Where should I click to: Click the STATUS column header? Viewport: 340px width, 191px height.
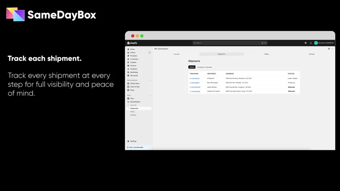[x=291, y=73]
